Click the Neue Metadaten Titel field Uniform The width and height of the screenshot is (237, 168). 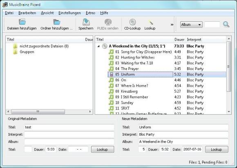click(183, 127)
